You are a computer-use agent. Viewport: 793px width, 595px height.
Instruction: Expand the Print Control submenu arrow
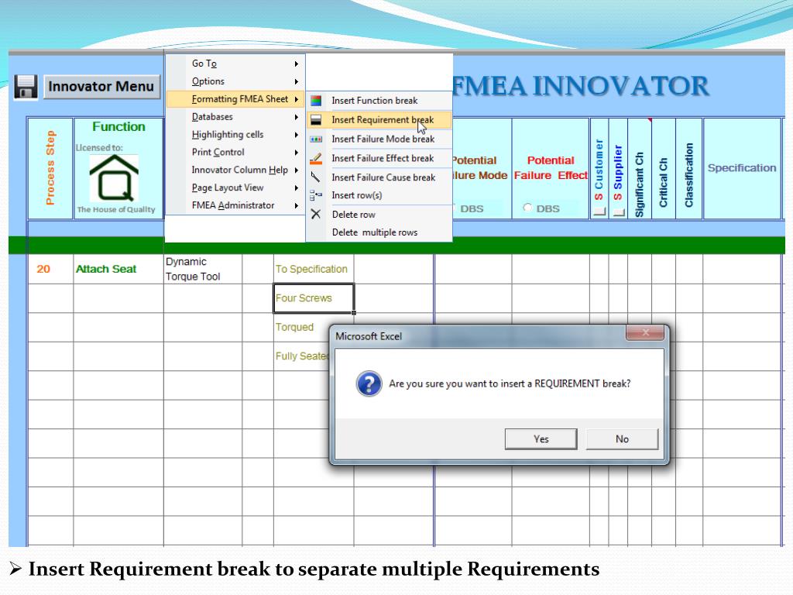[x=297, y=153]
